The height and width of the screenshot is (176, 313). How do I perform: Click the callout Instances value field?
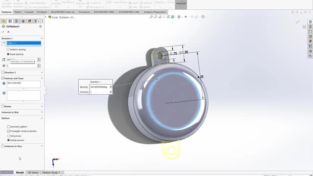[99, 92]
